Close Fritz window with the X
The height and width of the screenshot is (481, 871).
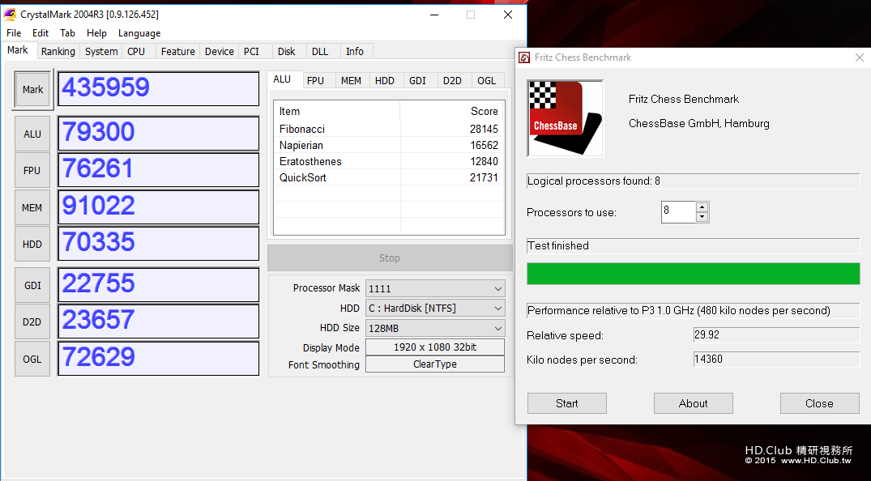860,57
